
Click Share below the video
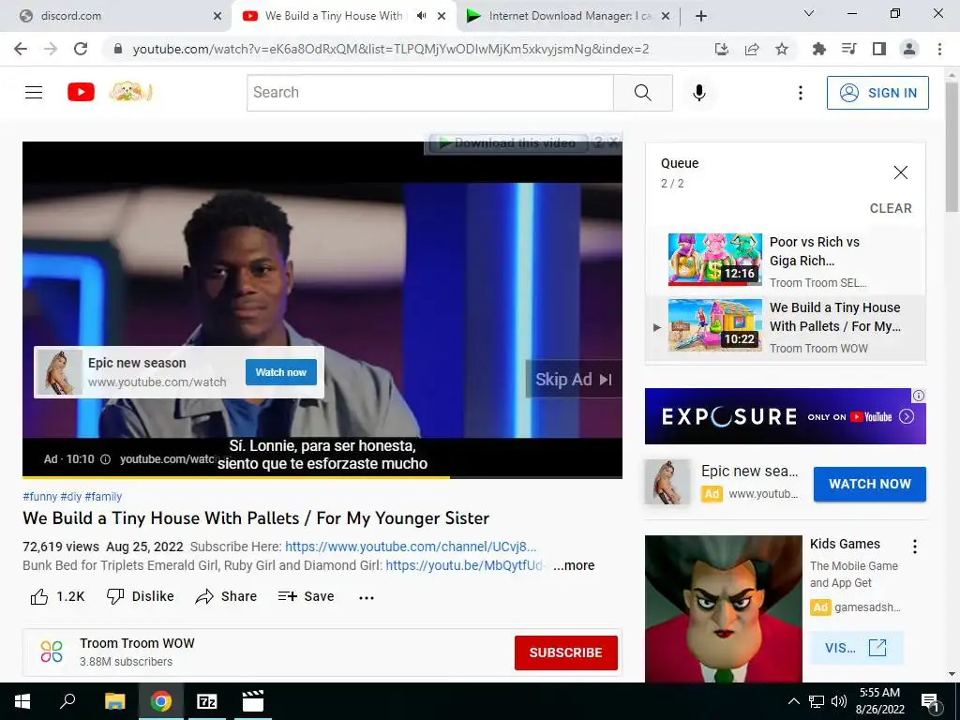coord(226,596)
